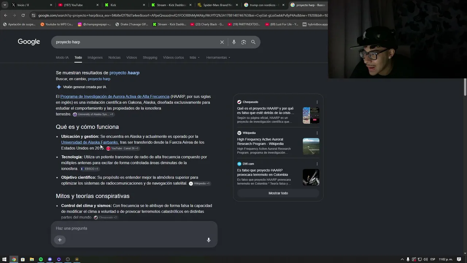Viewport: 467px width, 263px height.
Task: Open options menu for DW.com result
Action: click(x=317, y=164)
